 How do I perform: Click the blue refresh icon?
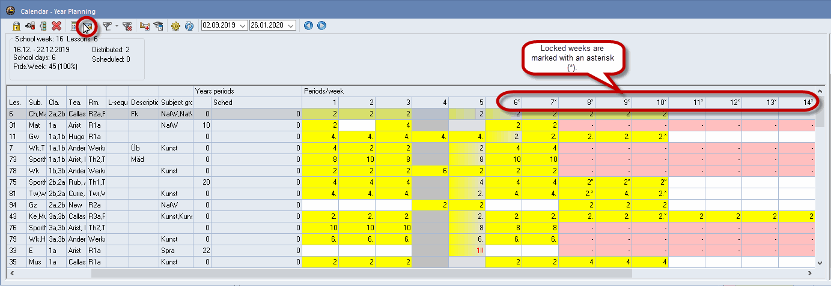189,26
